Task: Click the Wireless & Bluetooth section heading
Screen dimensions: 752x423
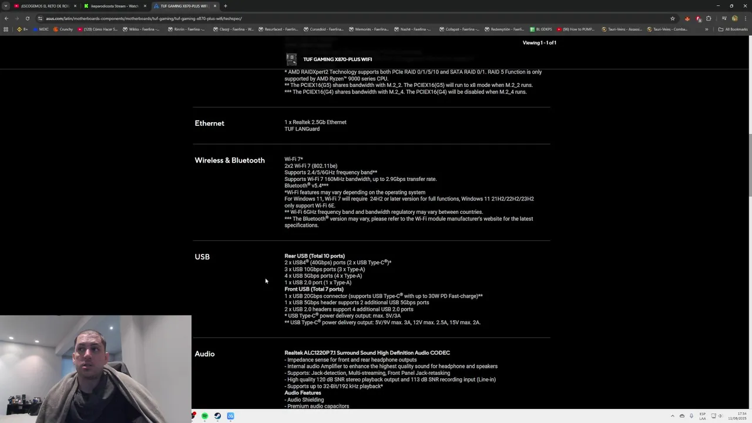Action: [230, 160]
